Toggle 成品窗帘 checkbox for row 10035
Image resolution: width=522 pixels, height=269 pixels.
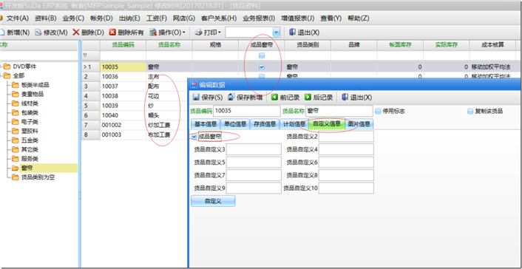click(262, 67)
